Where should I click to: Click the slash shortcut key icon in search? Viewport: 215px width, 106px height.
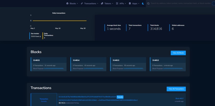214,3
